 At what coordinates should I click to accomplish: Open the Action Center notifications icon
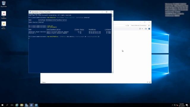point(187,105)
